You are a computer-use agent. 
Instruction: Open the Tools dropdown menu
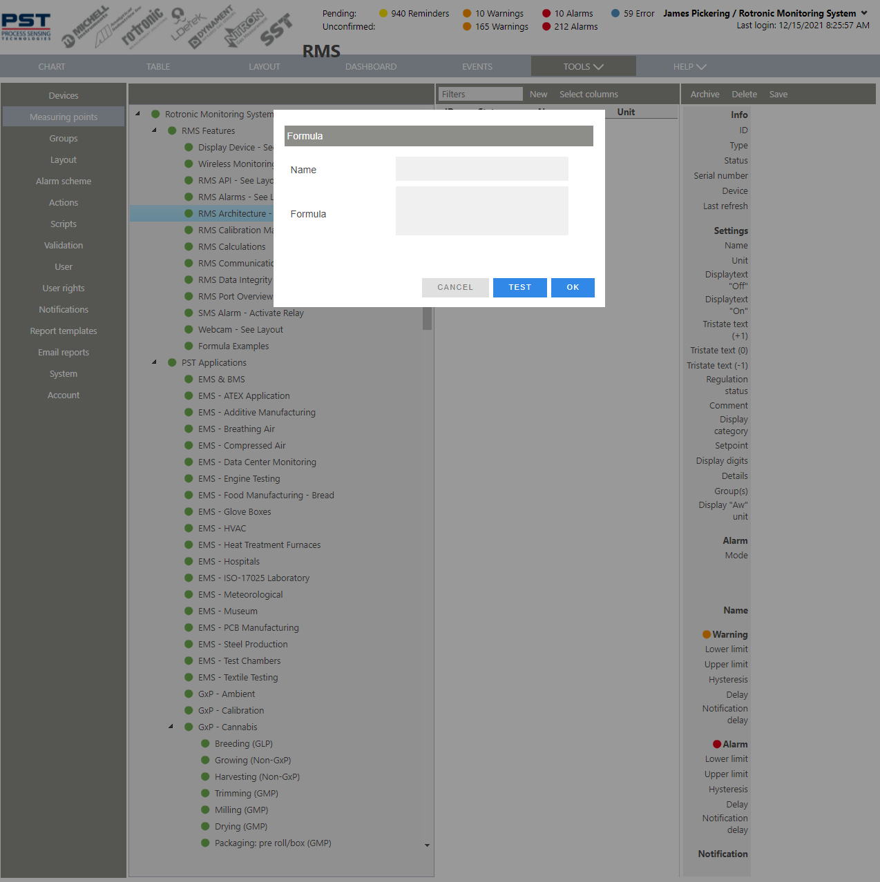pyautogui.click(x=584, y=66)
